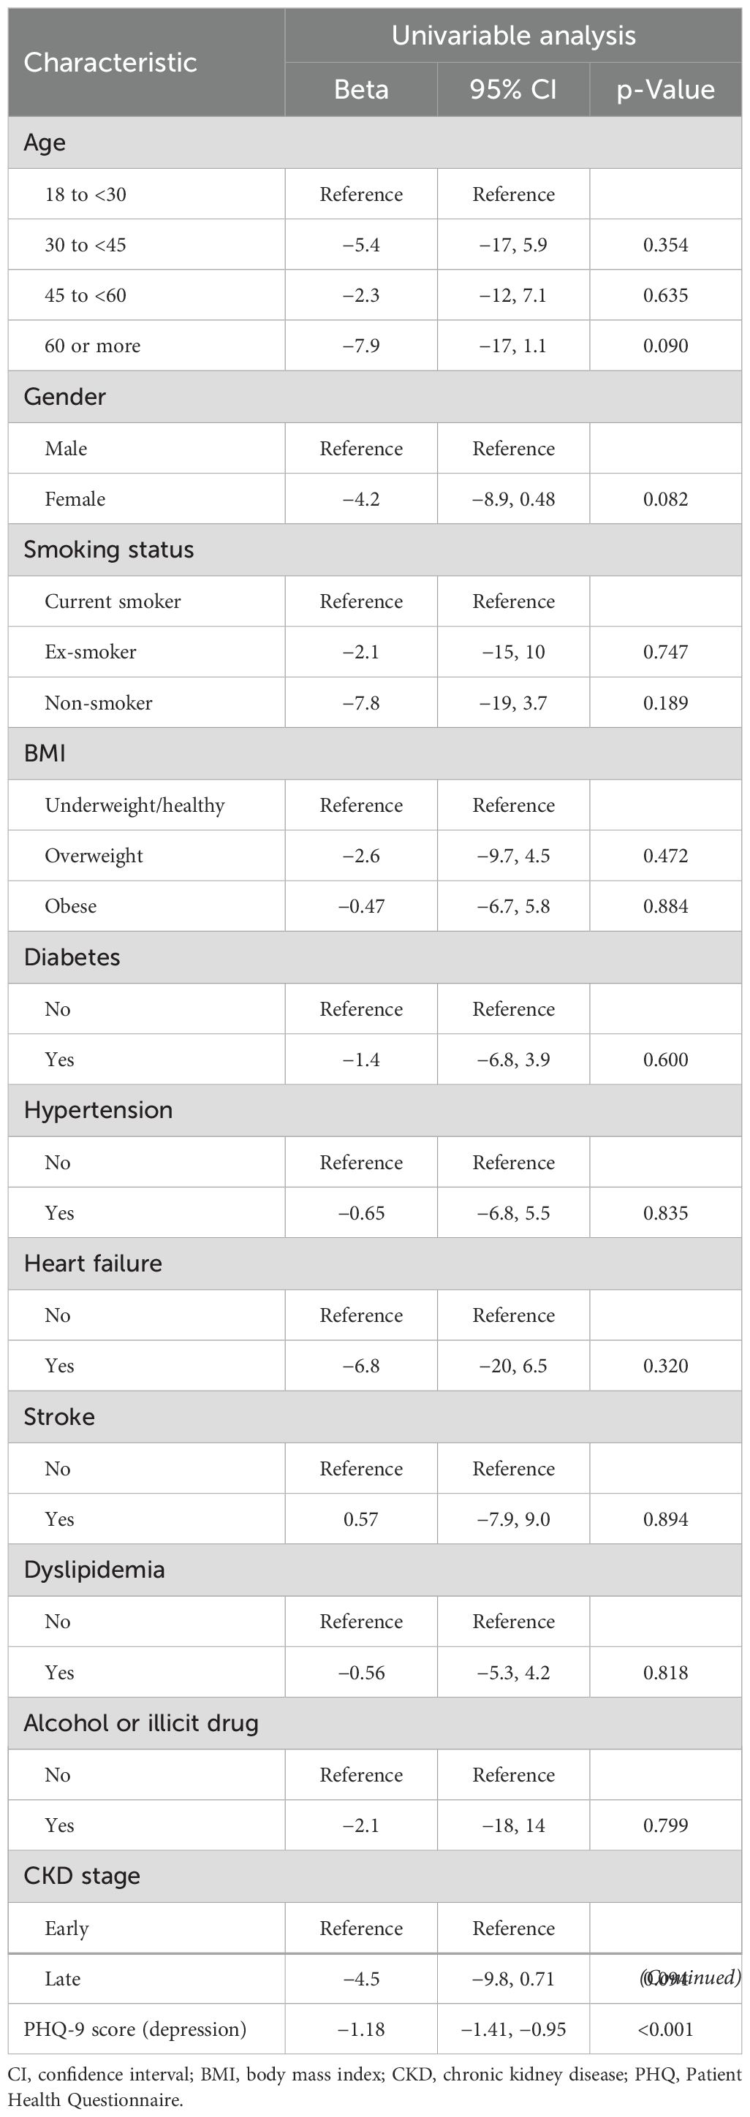
Task: Select the Beta column header
Action: tap(361, 90)
